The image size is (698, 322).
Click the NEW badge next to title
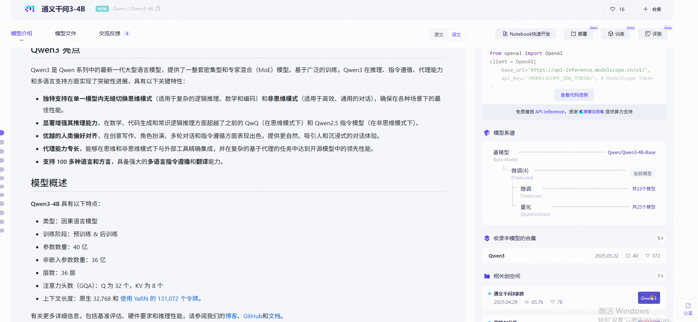pos(102,9)
